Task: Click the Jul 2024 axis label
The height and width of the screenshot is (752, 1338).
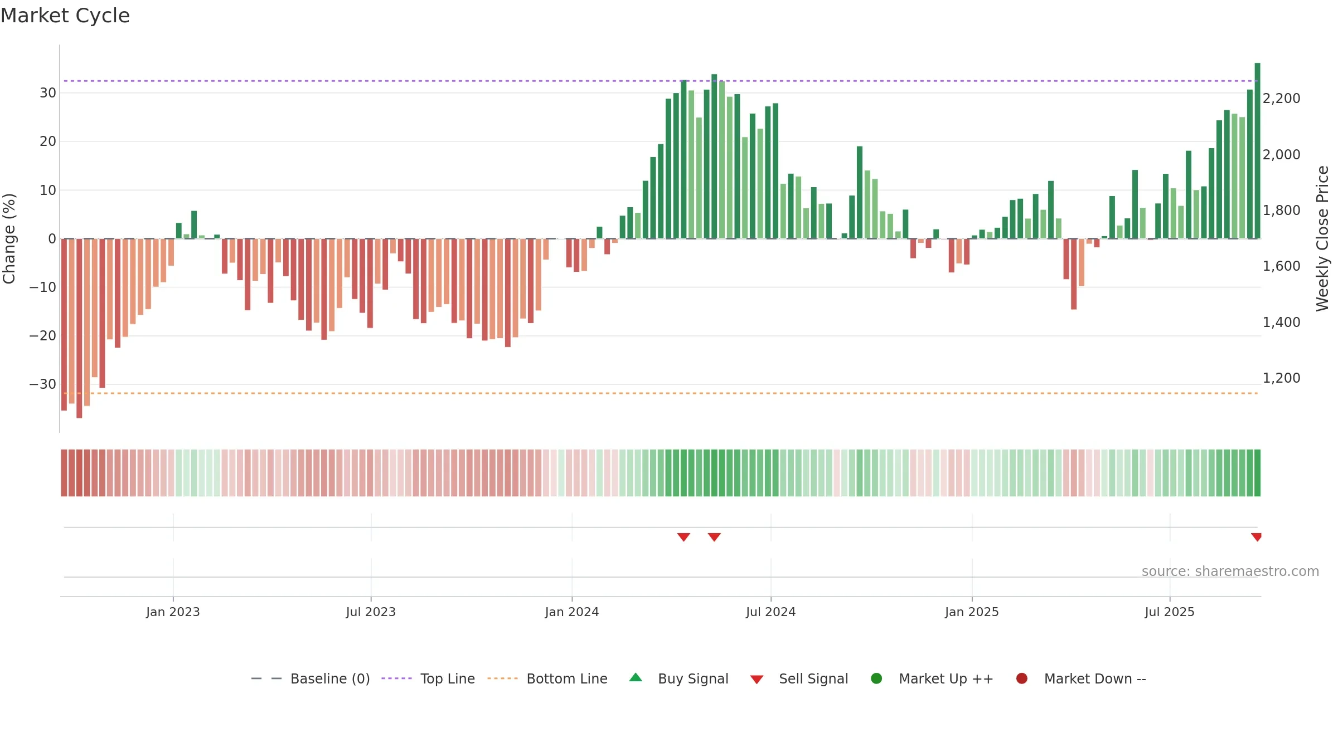Action: click(771, 612)
